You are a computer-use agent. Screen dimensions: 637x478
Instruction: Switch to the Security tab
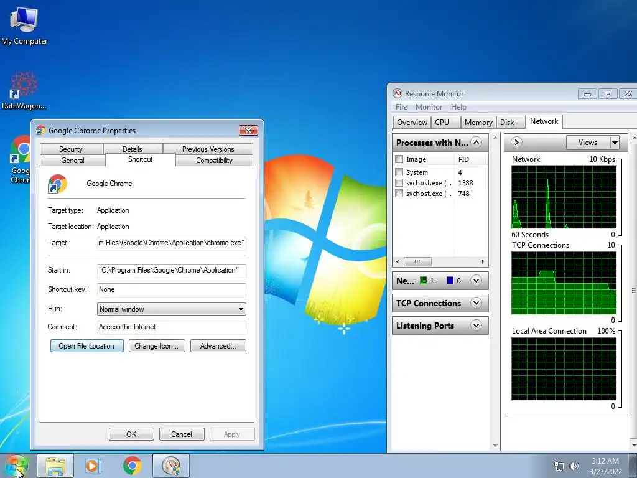[x=71, y=149]
